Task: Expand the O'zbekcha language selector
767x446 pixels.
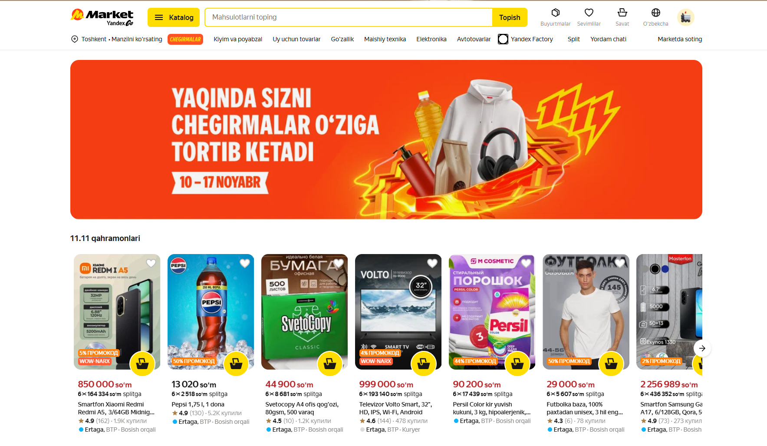Action: click(x=655, y=17)
